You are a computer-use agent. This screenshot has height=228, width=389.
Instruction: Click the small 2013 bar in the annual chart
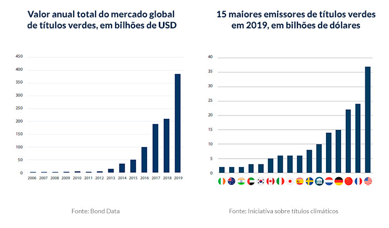[x=110, y=171]
